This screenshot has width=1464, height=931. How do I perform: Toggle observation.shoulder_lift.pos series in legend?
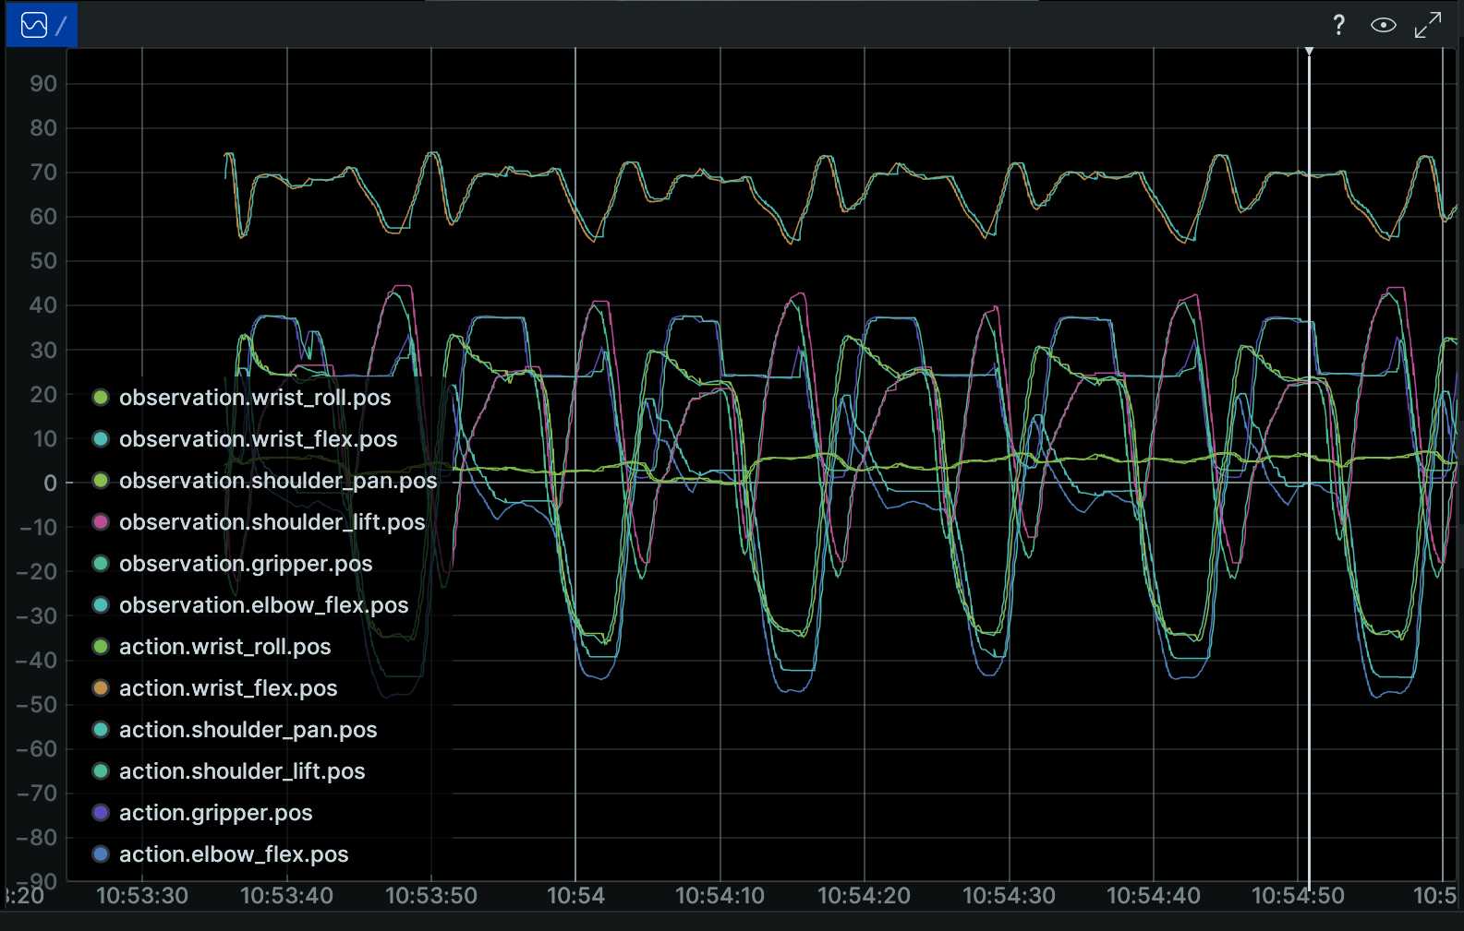pos(259,522)
